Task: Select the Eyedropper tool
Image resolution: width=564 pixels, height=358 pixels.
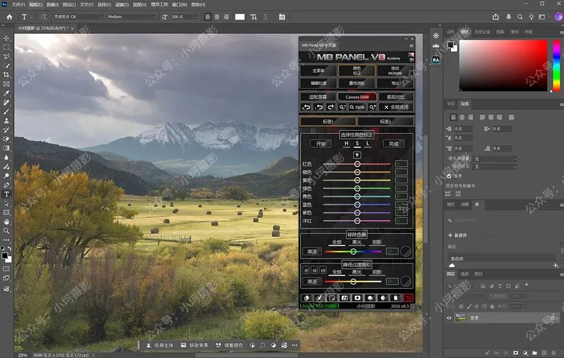Action: coord(6,93)
